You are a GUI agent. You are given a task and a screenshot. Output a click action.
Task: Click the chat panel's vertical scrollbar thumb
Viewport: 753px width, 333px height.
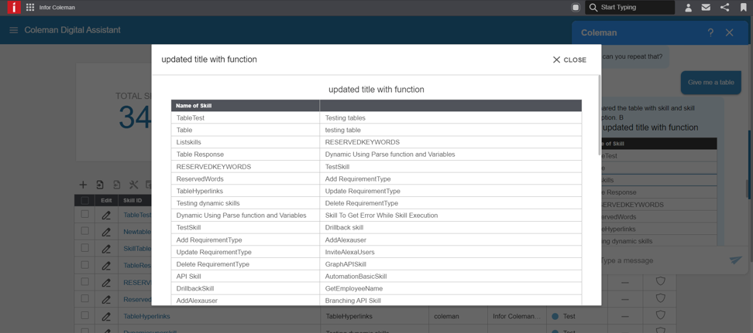(748, 189)
